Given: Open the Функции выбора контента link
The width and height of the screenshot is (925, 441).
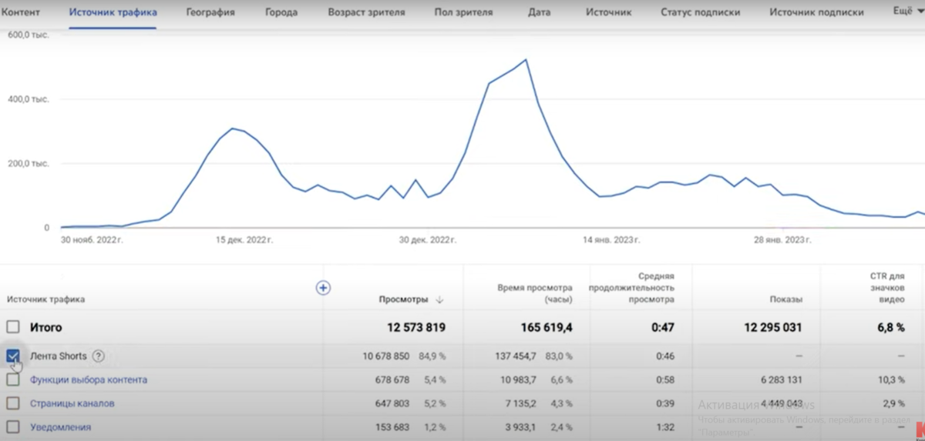Looking at the screenshot, I should click(89, 379).
